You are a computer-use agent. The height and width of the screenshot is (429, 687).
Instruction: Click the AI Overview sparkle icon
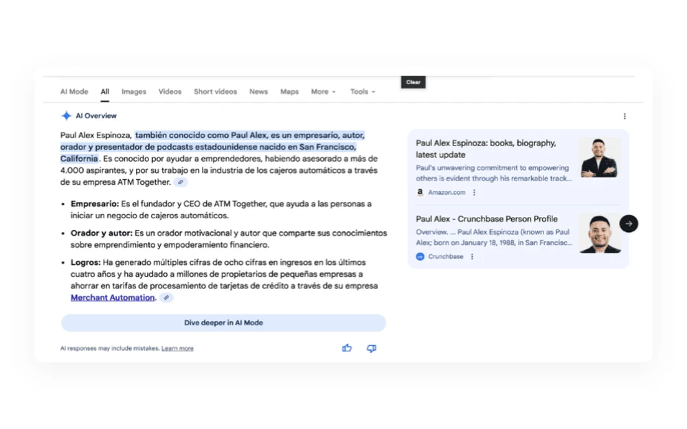(x=66, y=115)
